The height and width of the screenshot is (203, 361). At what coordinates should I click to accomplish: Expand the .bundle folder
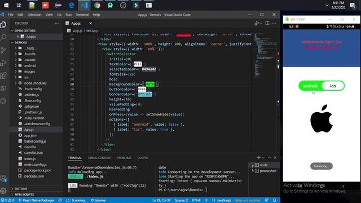click(30, 54)
